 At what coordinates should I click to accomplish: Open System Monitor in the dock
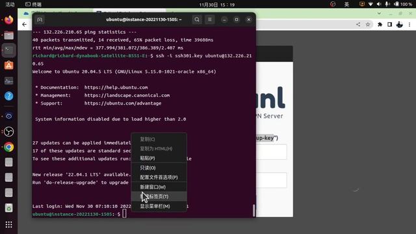pyautogui.click(x=8, y=81)
